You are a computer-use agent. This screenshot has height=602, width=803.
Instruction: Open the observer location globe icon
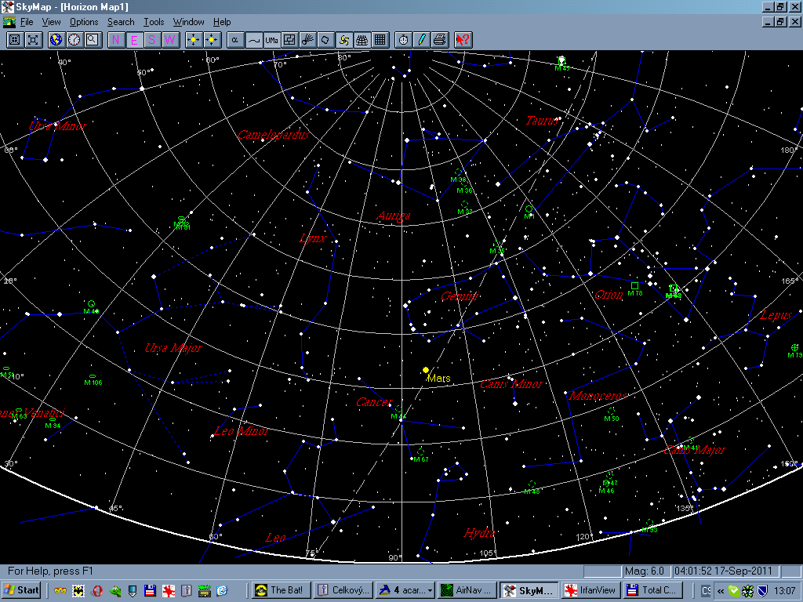[x=56, y=40]
